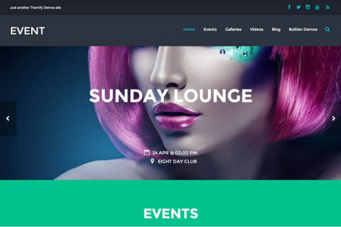Click the EVENT site logo
This screenshot has width=341, height=227.
28,31
